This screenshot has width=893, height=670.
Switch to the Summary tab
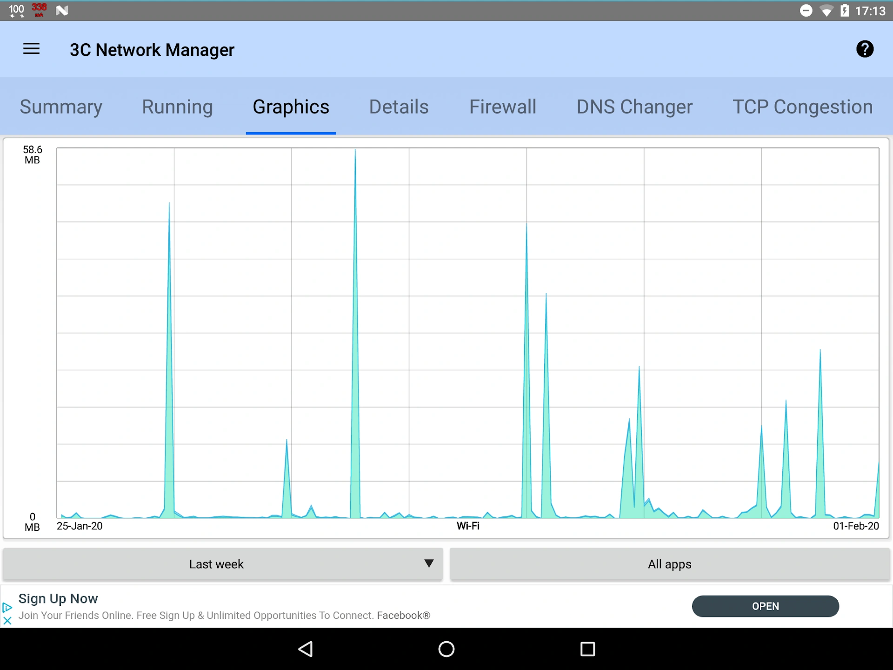click(61, 107)
